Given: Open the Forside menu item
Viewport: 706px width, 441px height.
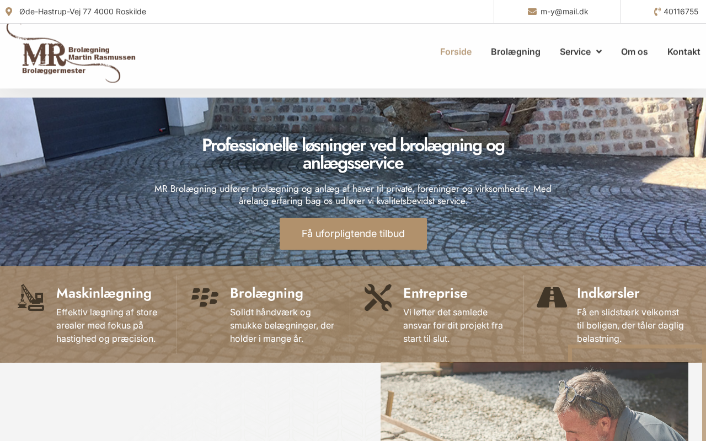Looking at the screenshot, I should pos(456,52).
